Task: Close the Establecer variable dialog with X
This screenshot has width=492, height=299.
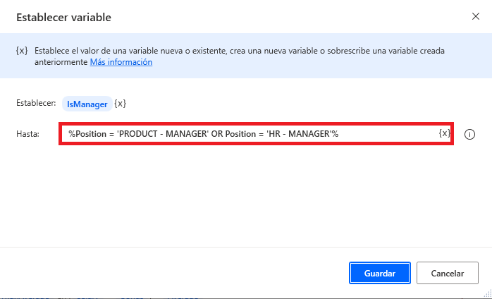Action: pyautogui.click(x=476, y=16)
